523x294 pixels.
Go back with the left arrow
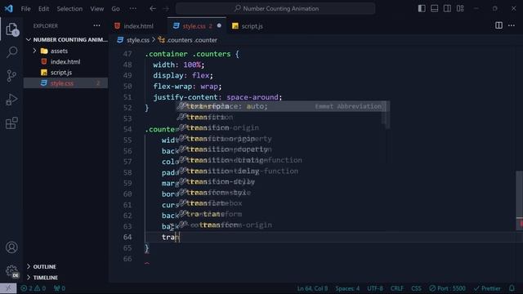[153, 9]
